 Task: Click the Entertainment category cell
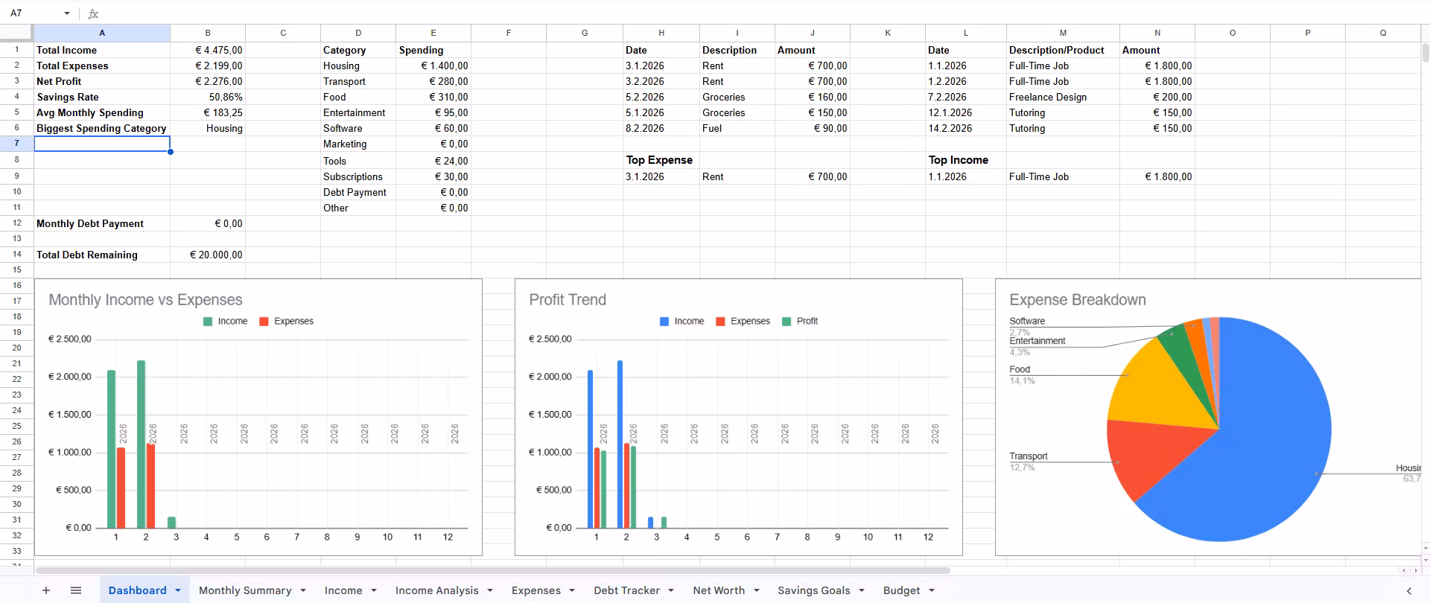coord(358,112)
